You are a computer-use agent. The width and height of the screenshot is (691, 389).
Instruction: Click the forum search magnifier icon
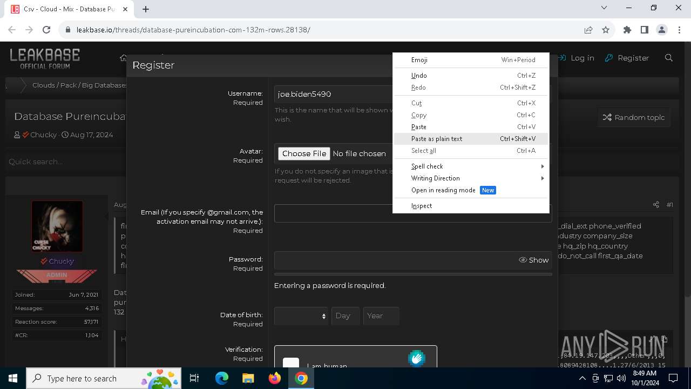point(669,58)
